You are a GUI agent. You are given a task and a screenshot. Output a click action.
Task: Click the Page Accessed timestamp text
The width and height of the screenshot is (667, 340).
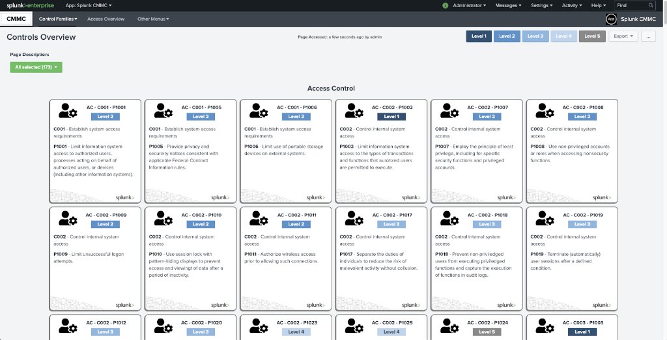click(x=339, y=37)
